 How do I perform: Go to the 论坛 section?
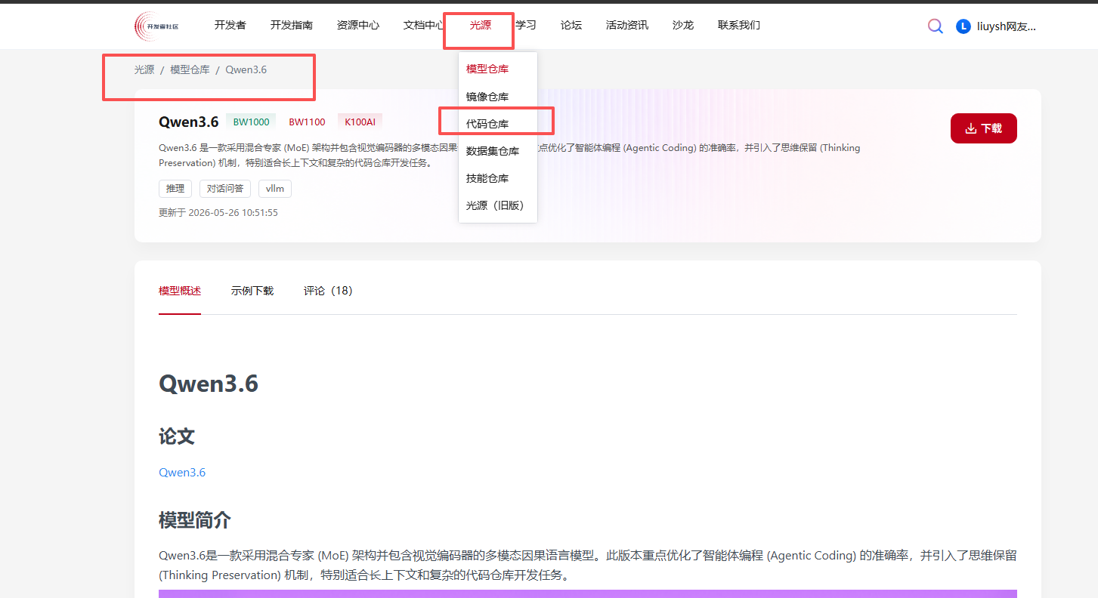(x=571, y=25)
